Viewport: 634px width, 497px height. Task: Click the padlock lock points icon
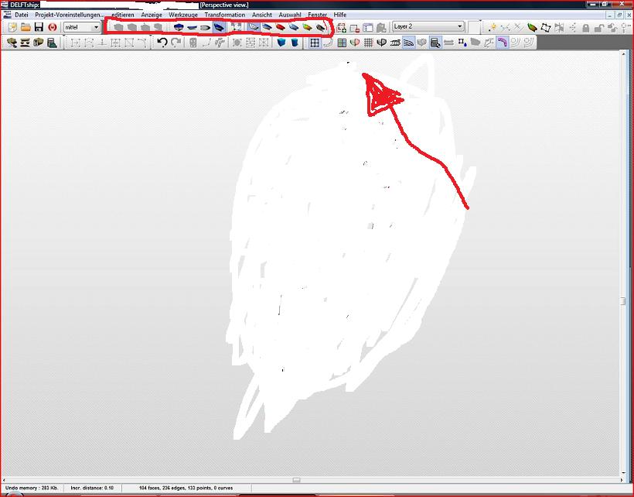(585, 27)
